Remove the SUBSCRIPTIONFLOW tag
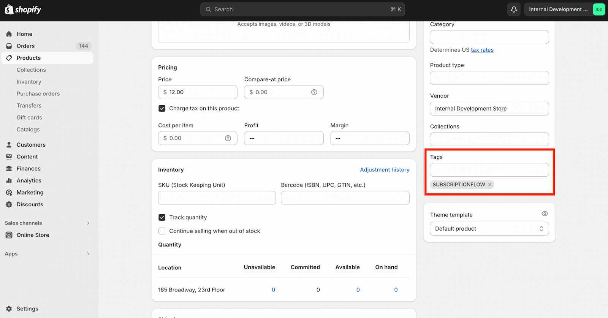608x318 pixels. pyautogui.click(x=490, y=185)
